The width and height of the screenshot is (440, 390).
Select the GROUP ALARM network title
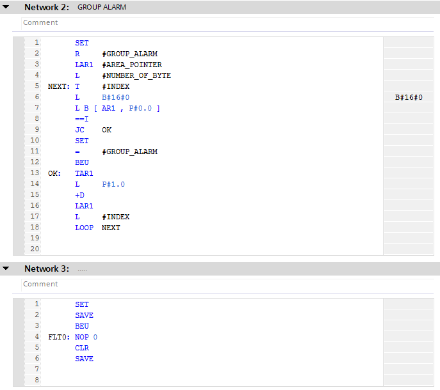pyautogui.click(x=102, y=8)
